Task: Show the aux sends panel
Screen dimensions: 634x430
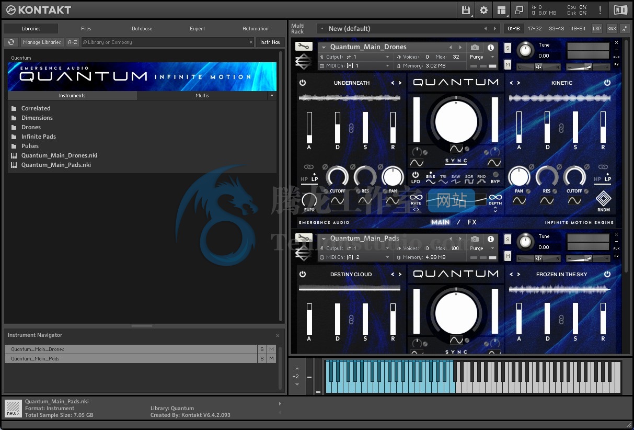Action: (612, 28)
